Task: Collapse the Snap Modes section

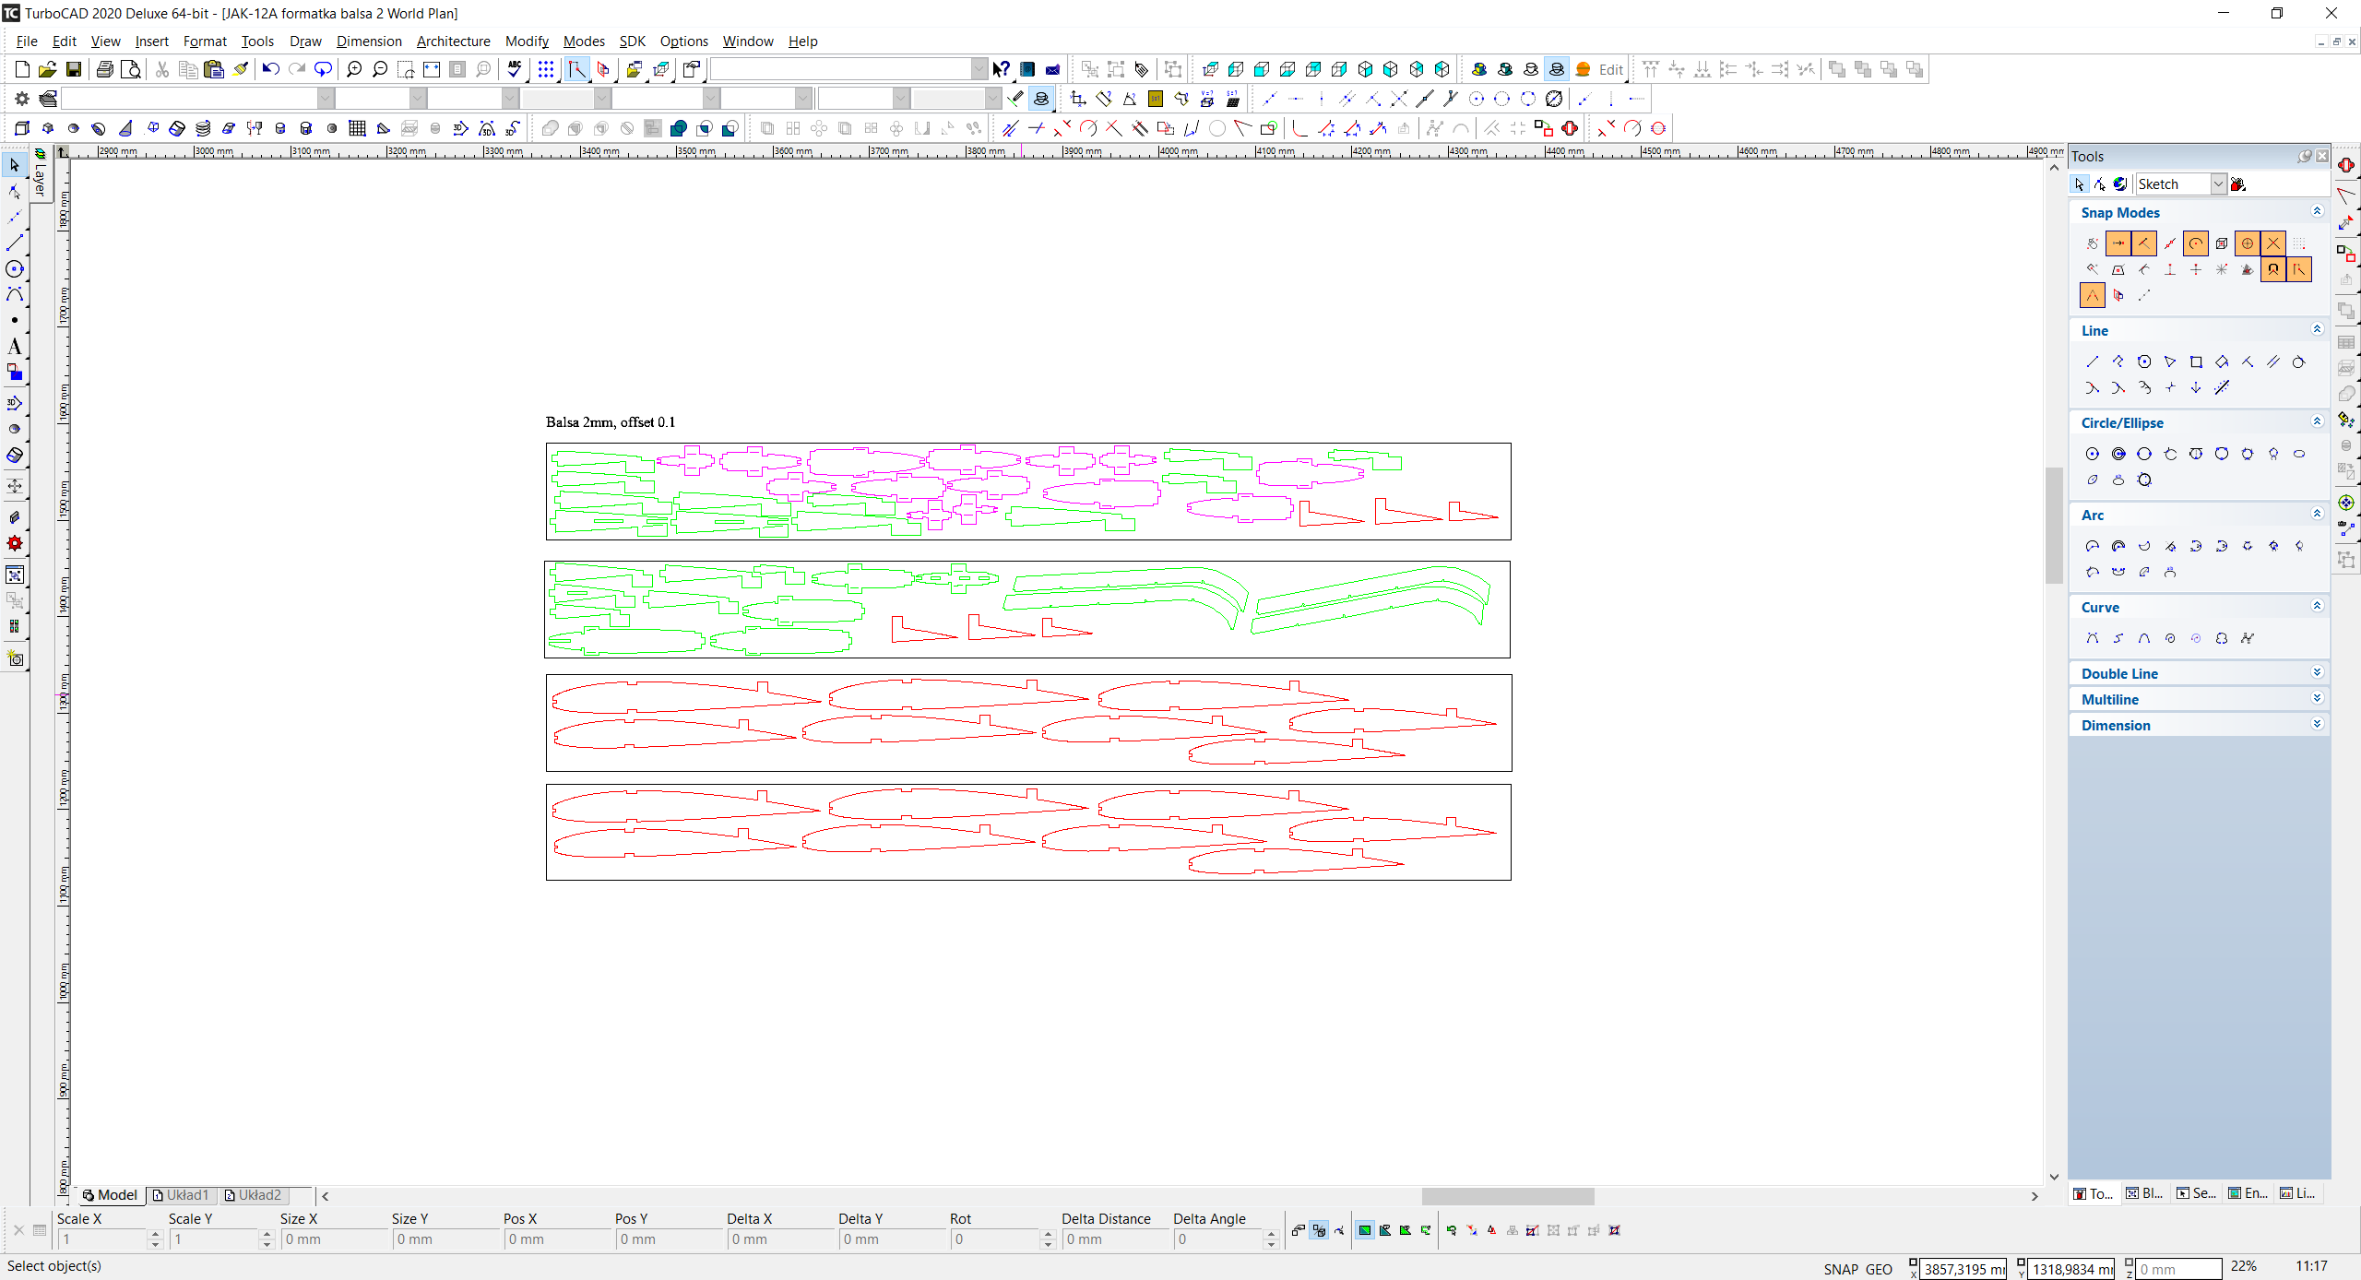Action: (2317, 212)
